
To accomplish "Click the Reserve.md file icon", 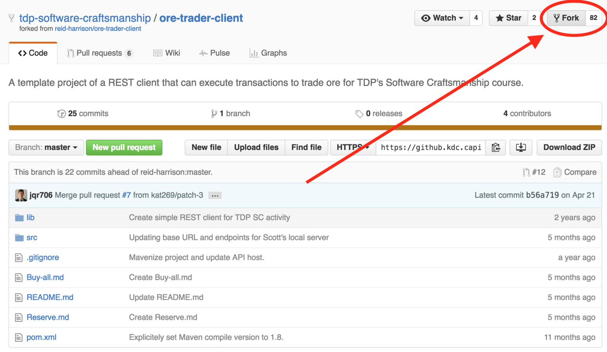I will click(18, 317).
